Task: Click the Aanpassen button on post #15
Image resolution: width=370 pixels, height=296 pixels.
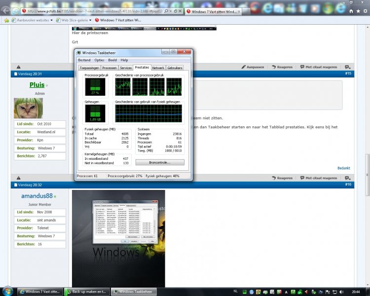Action: [253, 67]
